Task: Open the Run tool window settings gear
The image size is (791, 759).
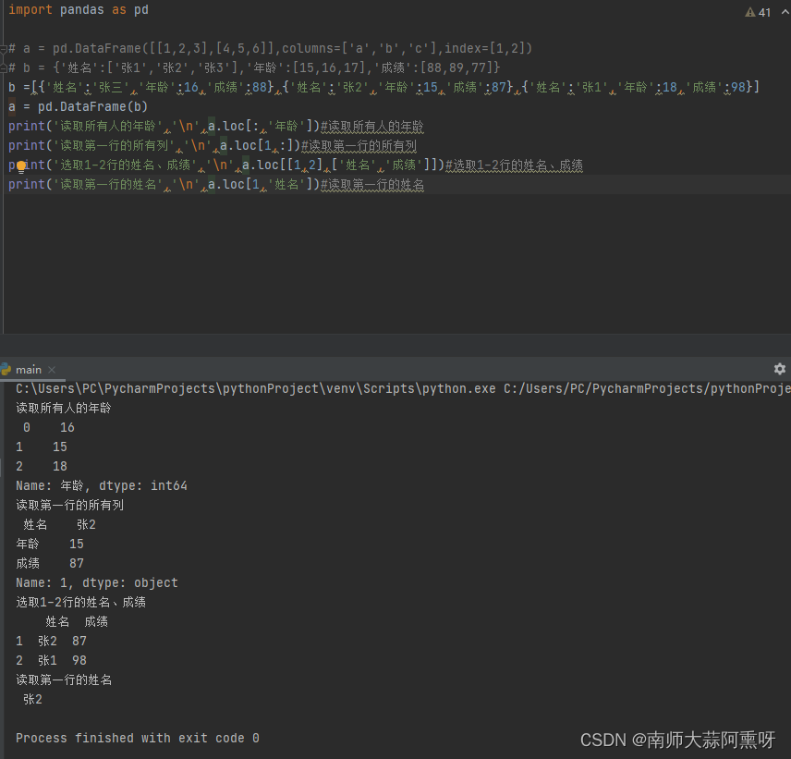Action: pos(779,369)
